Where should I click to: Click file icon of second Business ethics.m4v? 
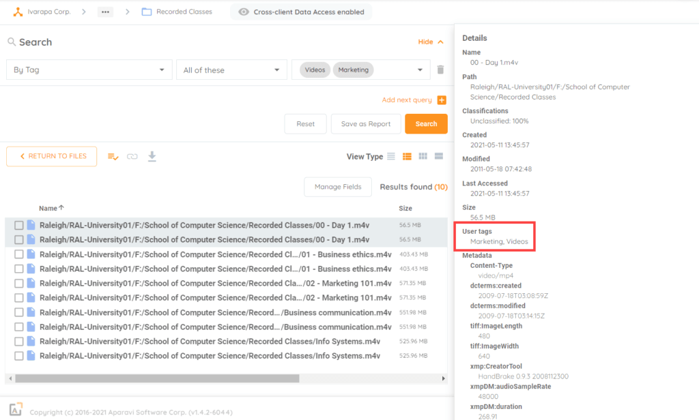31,269
